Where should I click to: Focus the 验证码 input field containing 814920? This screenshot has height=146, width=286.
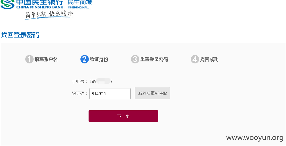tap(110, 94)
